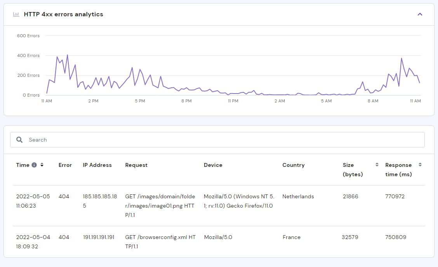
Task: Click the Country column header
Action: (293, 165)
